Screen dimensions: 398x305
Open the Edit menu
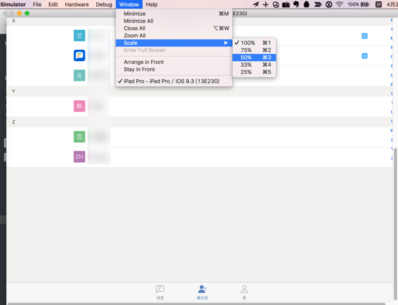coord(53,5)
